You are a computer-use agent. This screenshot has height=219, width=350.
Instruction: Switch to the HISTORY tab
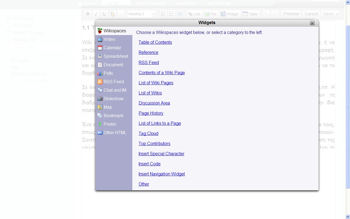(186, 4)
